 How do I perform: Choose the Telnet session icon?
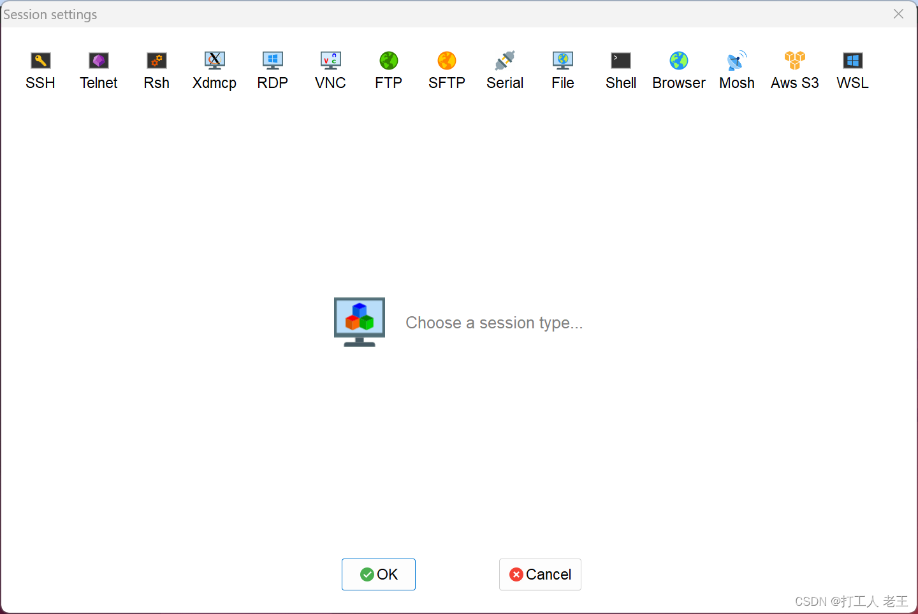99,71
